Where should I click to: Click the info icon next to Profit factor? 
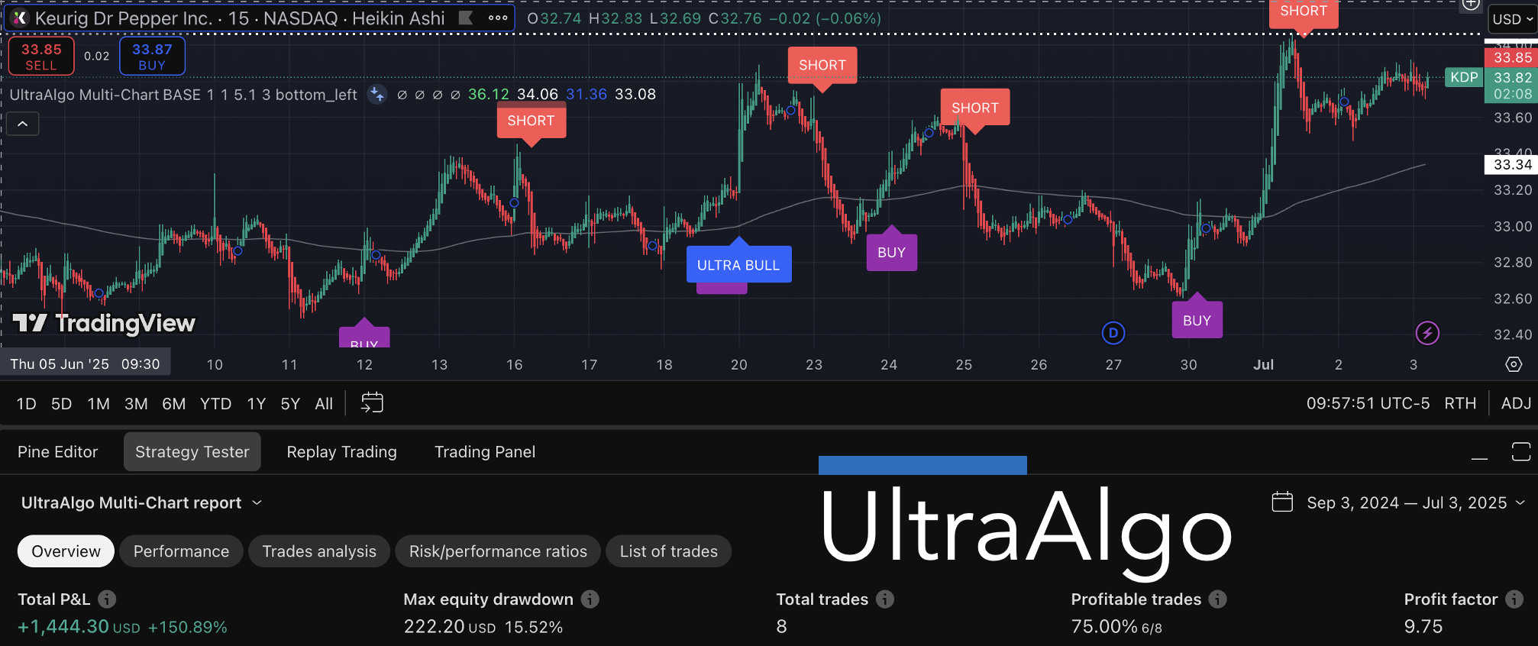coord(1514,599)
